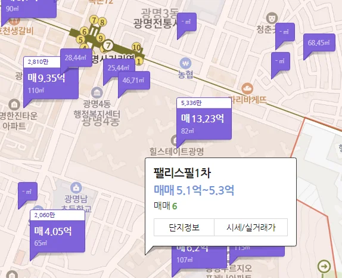Click the 광명4동 행정복지센터 building icon
Viewport: 342px width, 278px height.
pyautogui.click(x=97, y=92)
